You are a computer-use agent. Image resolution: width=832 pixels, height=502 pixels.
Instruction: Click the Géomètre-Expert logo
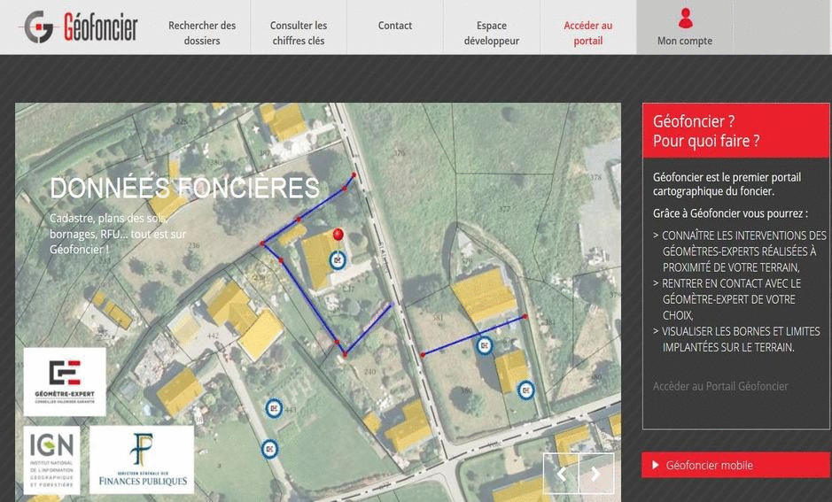click(65, 382)
